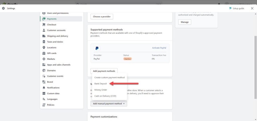The height and width of the screenshot is (121, 257).
Task: Click the Notifications bell icon
Action: pos(44,88)
